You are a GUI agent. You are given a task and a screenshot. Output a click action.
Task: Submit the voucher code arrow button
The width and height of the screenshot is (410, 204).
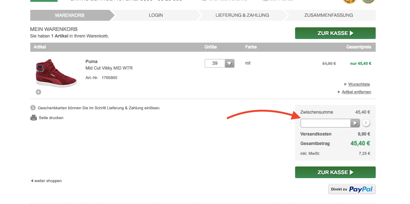(355, 123)
